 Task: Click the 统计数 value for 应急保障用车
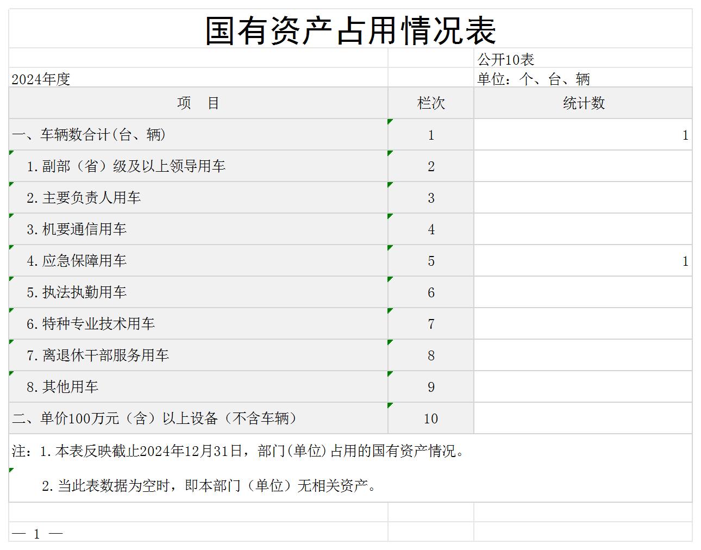coord(583,261)
